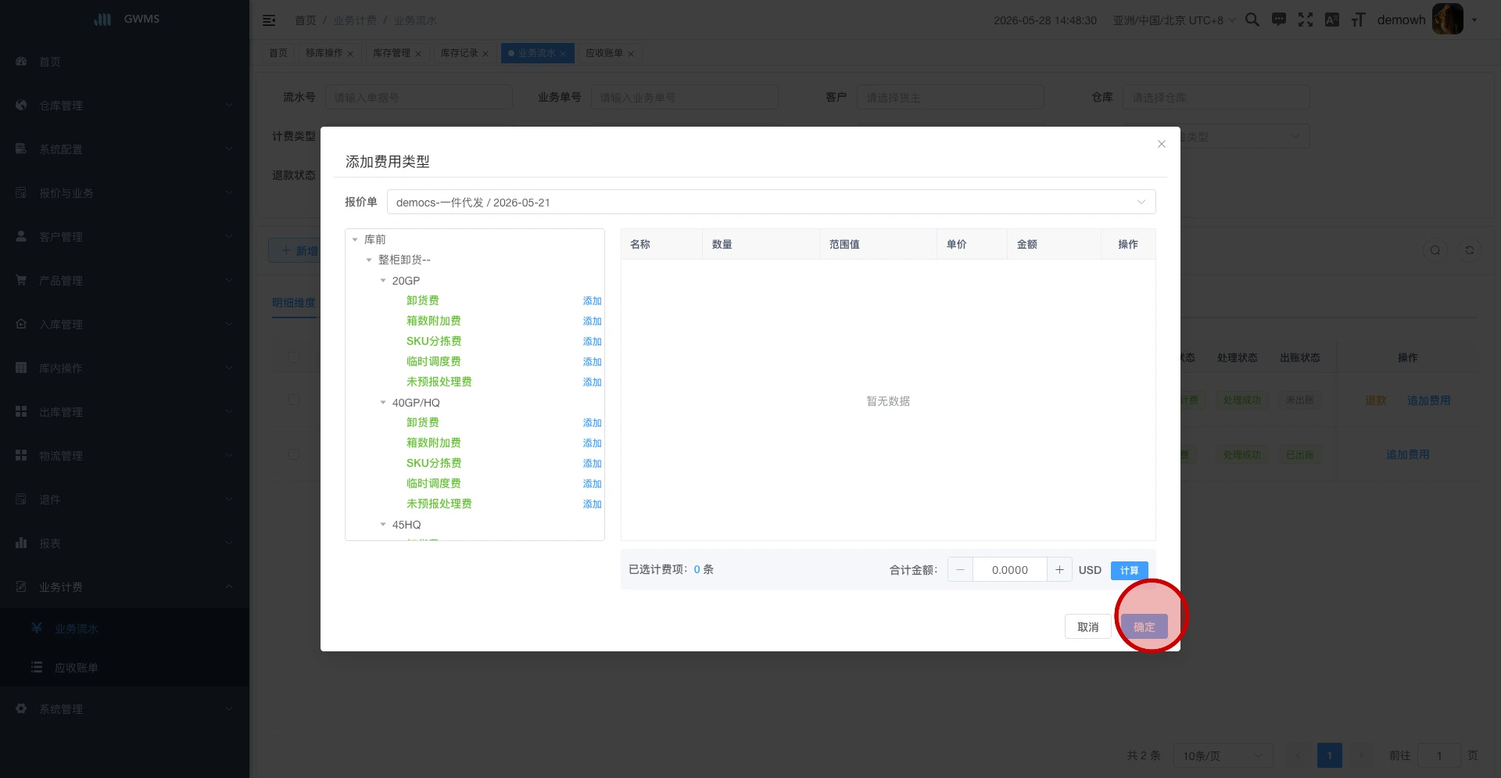Switch to the 应收账单 tab
1501x778 pixels.
pyautogui.click(x=609, y=53)
